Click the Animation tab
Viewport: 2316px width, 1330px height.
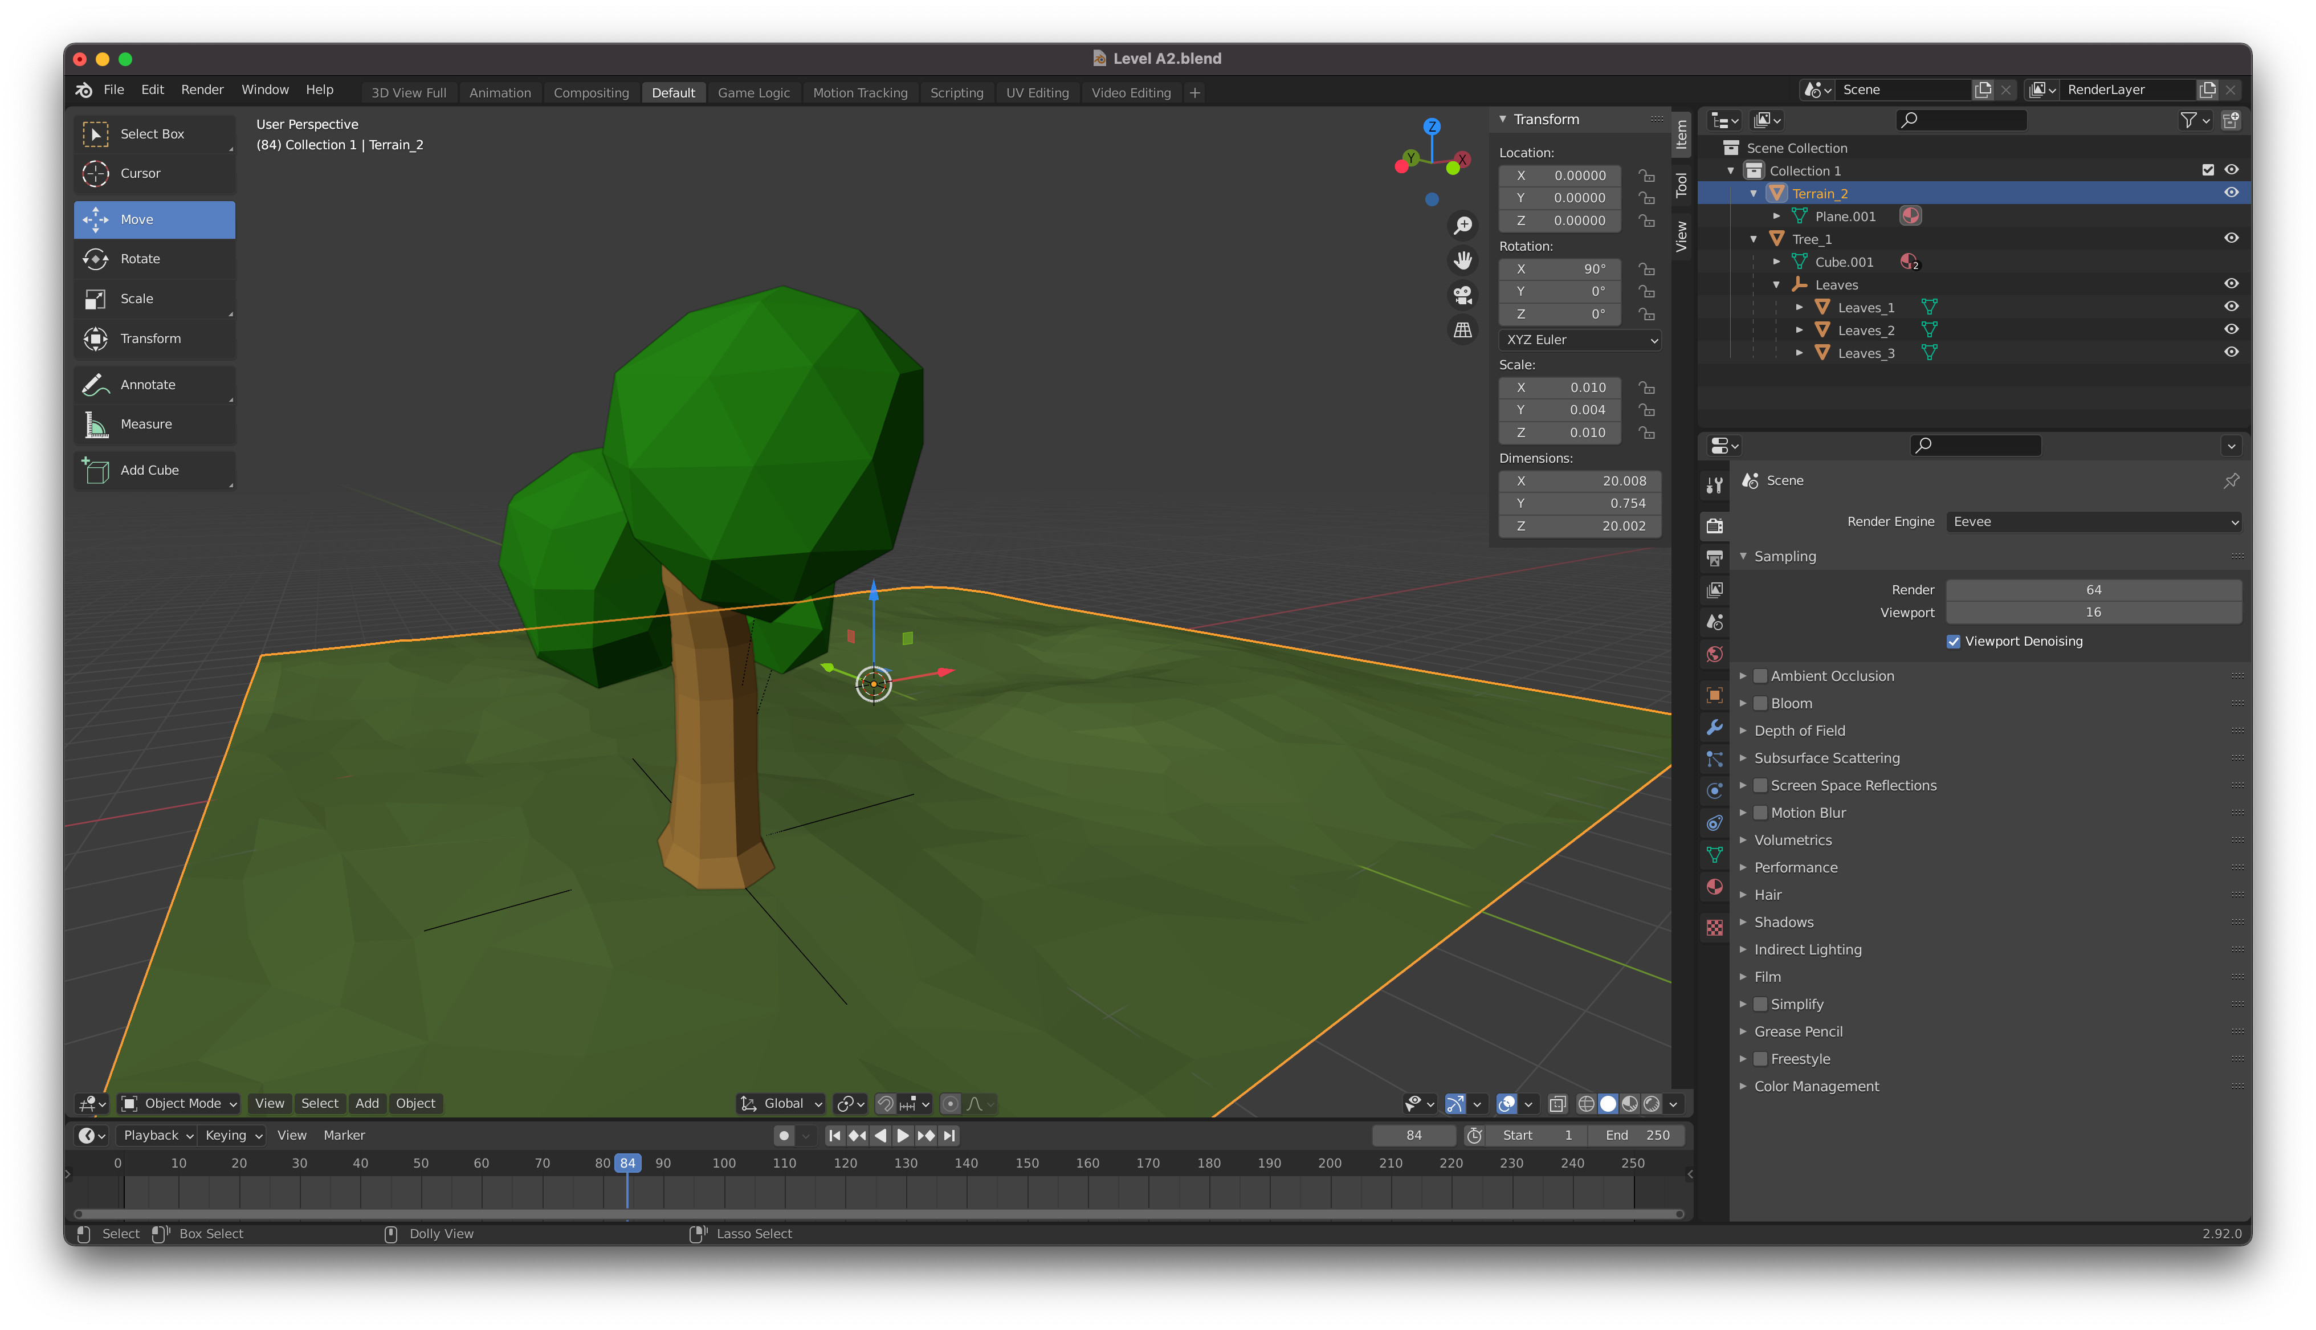click(499, 91)
